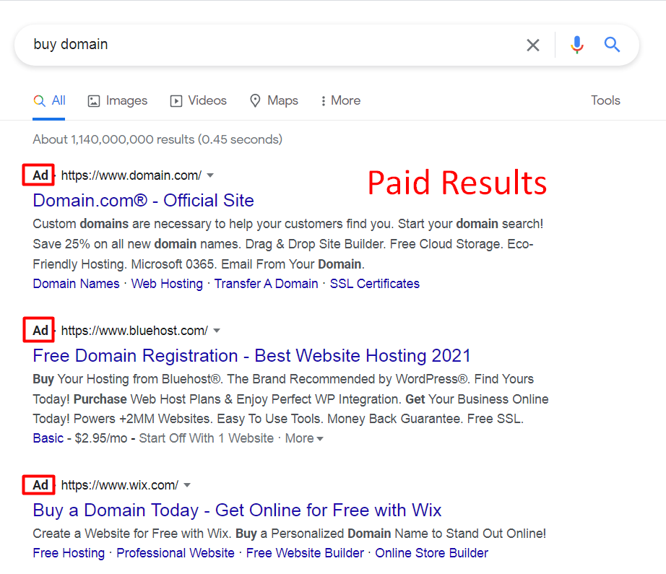This screenshot has height=574, width=666.
Task: Open the SSL Certificates sitelink
Action: click(x=375, y=284)
